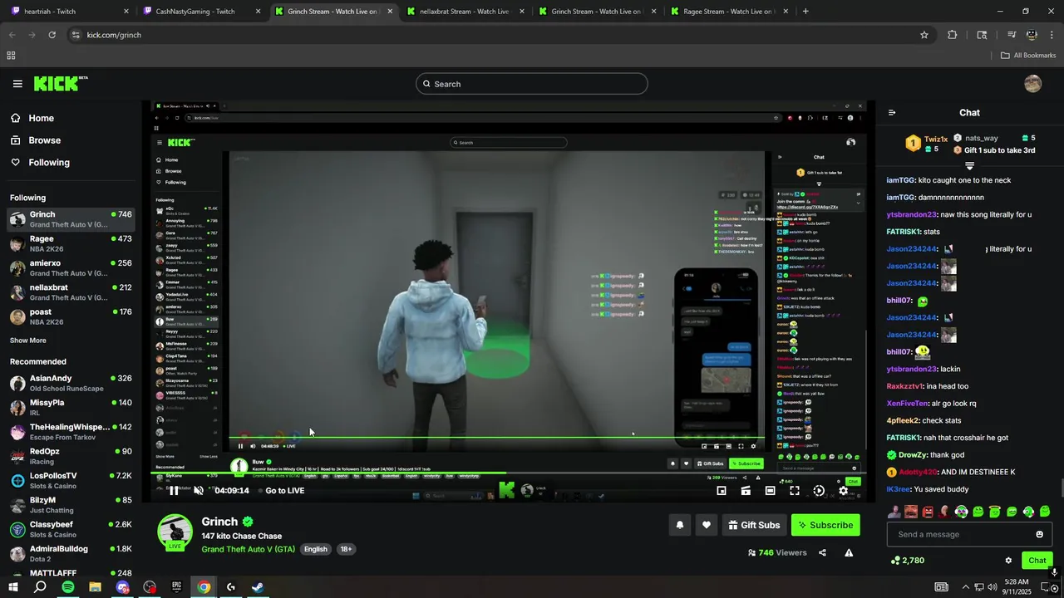Viewport: 1064px width, 598px height.
Task: Click the green KICK logo
Action: (x=60, y=83)
